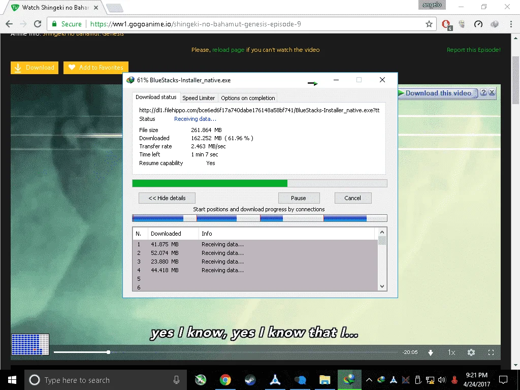The image size is (520, 390).
Task: Click the reload page link
Action: click(x=228, y=50)
